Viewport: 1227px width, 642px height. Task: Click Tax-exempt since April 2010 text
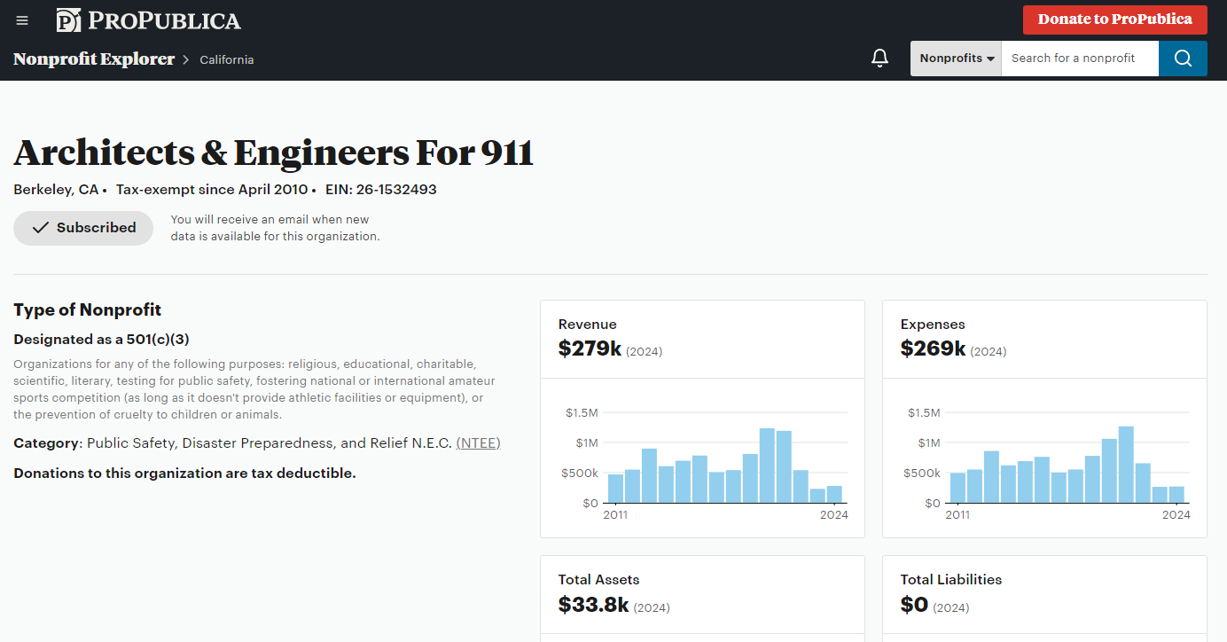tap(212, 190)
